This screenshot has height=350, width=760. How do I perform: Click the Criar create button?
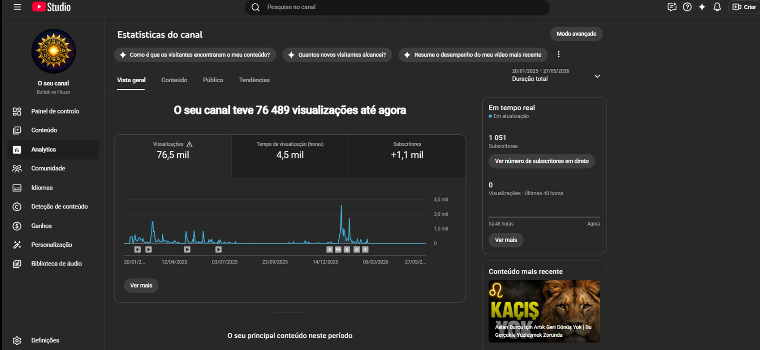coord(744,7)
